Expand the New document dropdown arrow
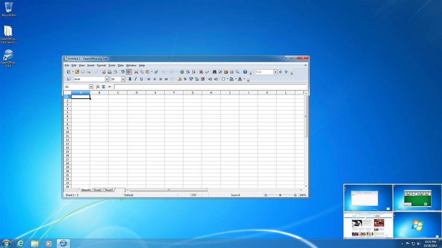This screenshot has height=248, width=442. point(73,72)
